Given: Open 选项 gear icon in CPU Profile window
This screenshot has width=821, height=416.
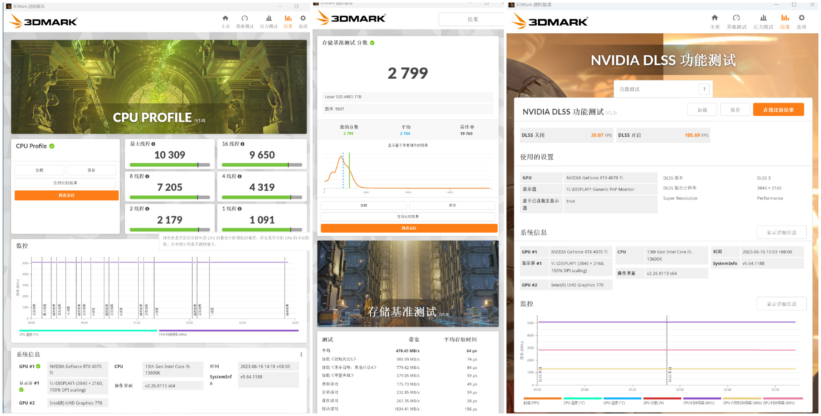Looking at the screenshot, I should coord(303,18).
